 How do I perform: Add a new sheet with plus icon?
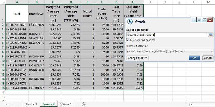pyautogui.click(x=84, y=104)
